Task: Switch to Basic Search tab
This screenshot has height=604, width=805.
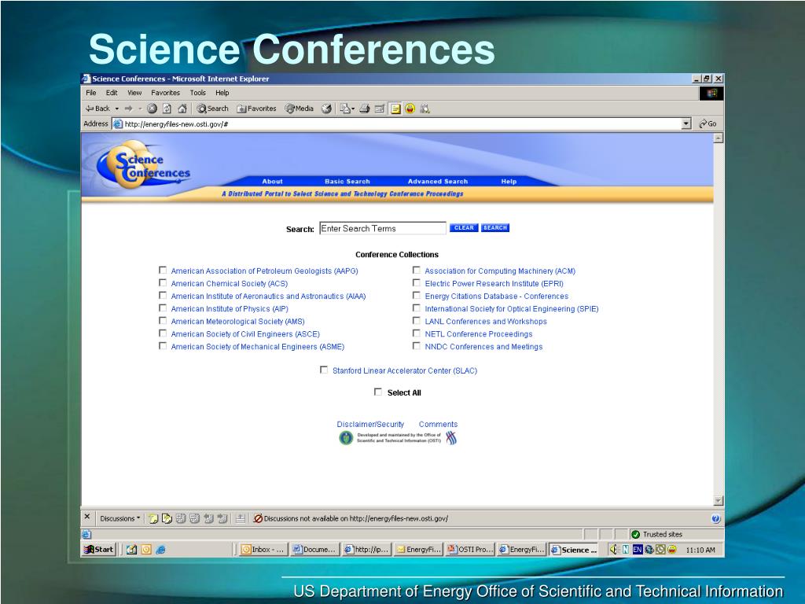Action: point(347,182)
